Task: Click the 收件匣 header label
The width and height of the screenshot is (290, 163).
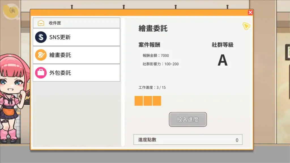Action: [55, 23]
